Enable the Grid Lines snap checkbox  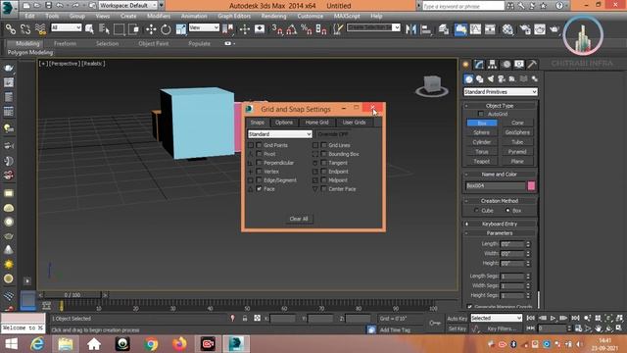[x=324, y=145]
